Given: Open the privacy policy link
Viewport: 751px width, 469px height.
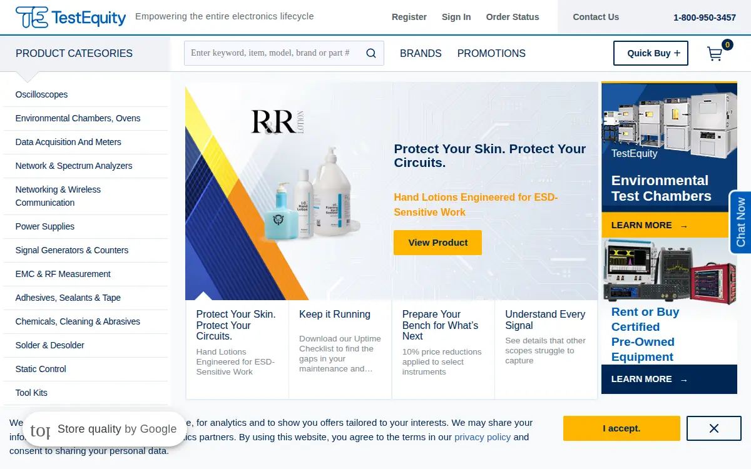Looking at the screenshot, I should pos(483,437).
